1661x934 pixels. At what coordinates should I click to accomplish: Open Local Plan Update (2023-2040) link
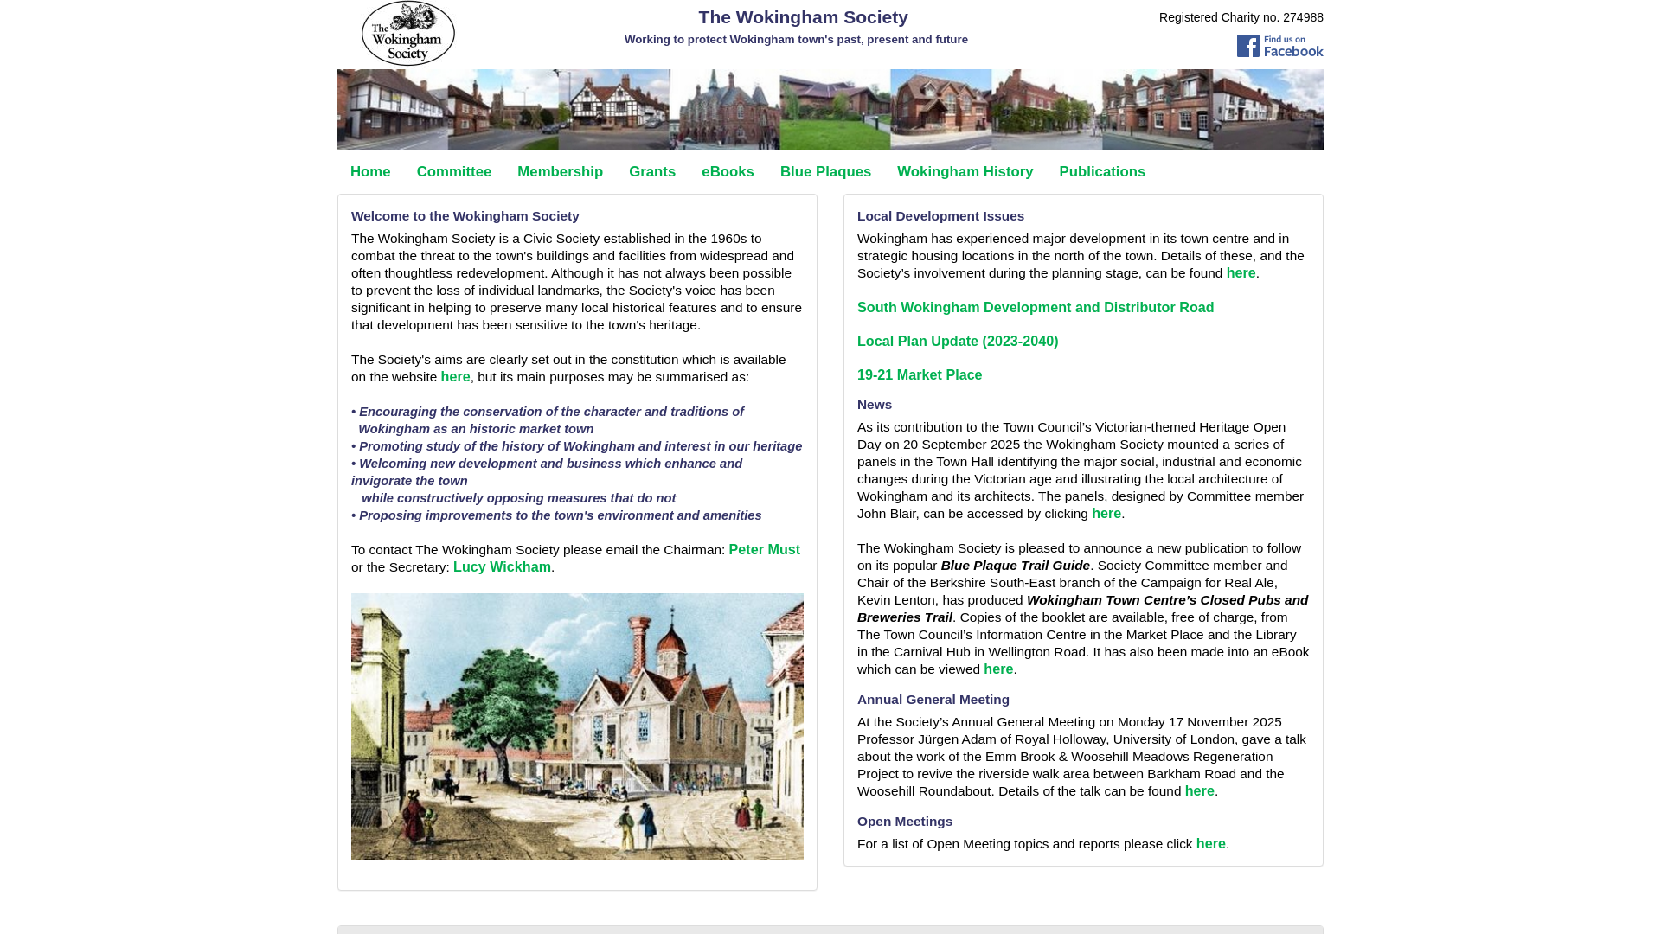click(x=958, y=342)
